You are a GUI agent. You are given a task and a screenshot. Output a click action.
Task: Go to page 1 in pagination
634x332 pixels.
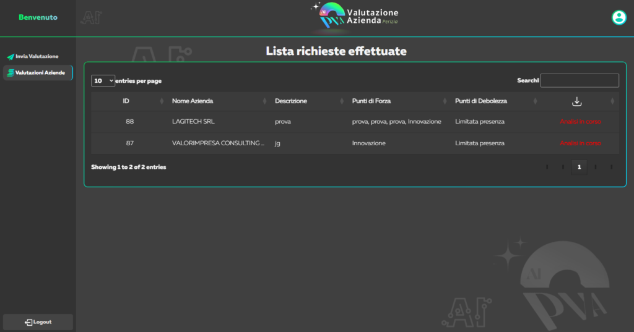(579, 167)
